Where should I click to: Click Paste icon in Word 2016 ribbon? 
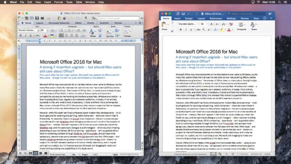click(x=164, y=25)
